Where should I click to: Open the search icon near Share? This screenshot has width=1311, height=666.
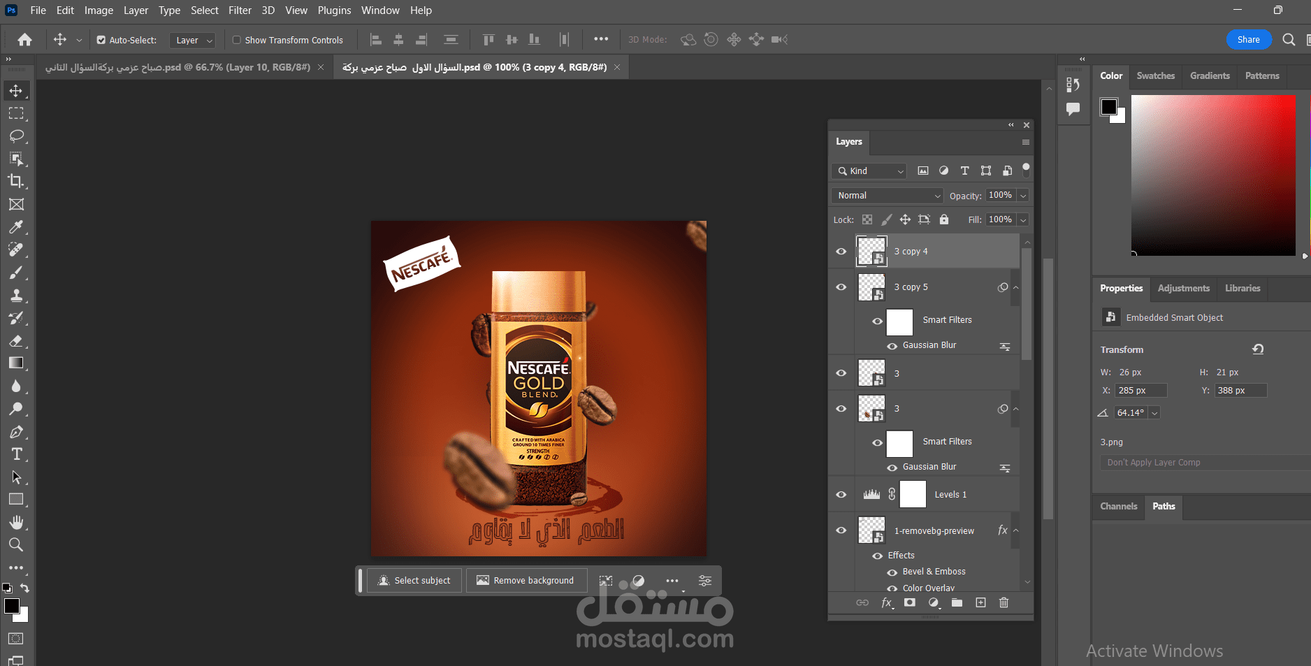point(1289,40)
